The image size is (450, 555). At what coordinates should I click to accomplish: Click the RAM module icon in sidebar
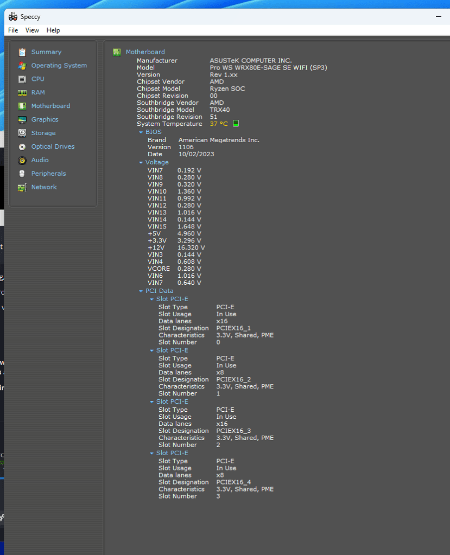[x=22, y=93]
